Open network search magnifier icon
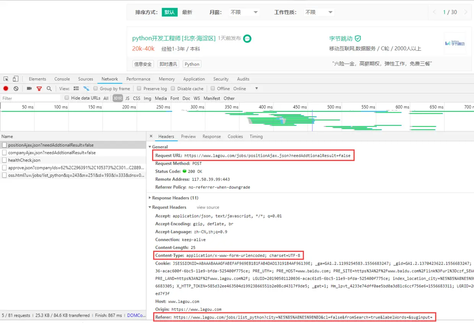Screen dimensions: 474x323 coord(49,89)
